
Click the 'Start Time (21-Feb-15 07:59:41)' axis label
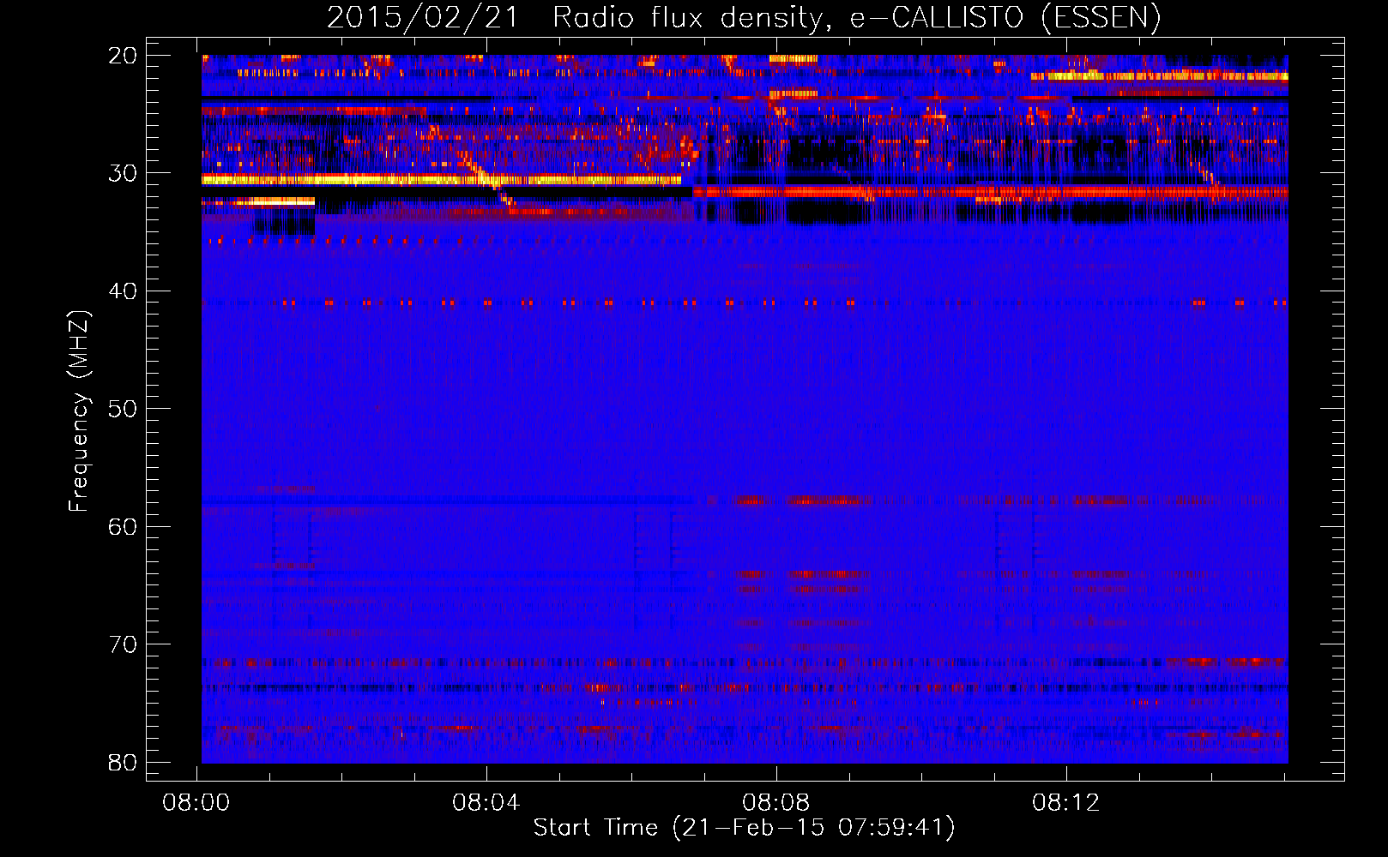tap(745, 828)
